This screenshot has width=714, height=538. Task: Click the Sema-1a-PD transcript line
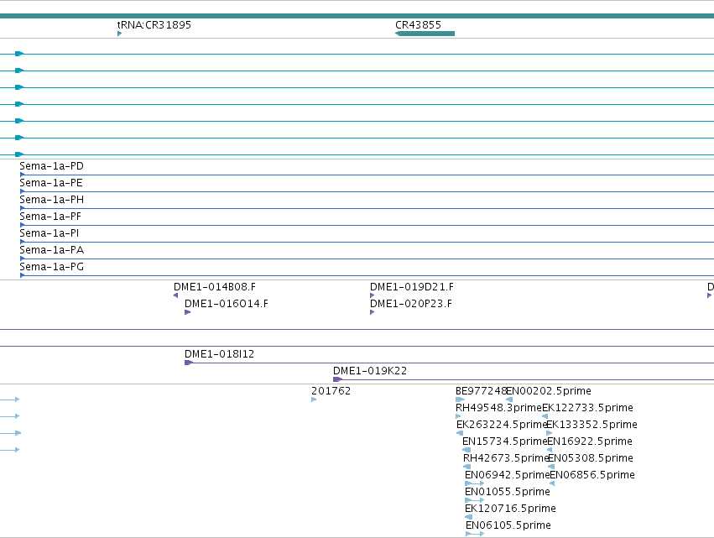point(367,175)
